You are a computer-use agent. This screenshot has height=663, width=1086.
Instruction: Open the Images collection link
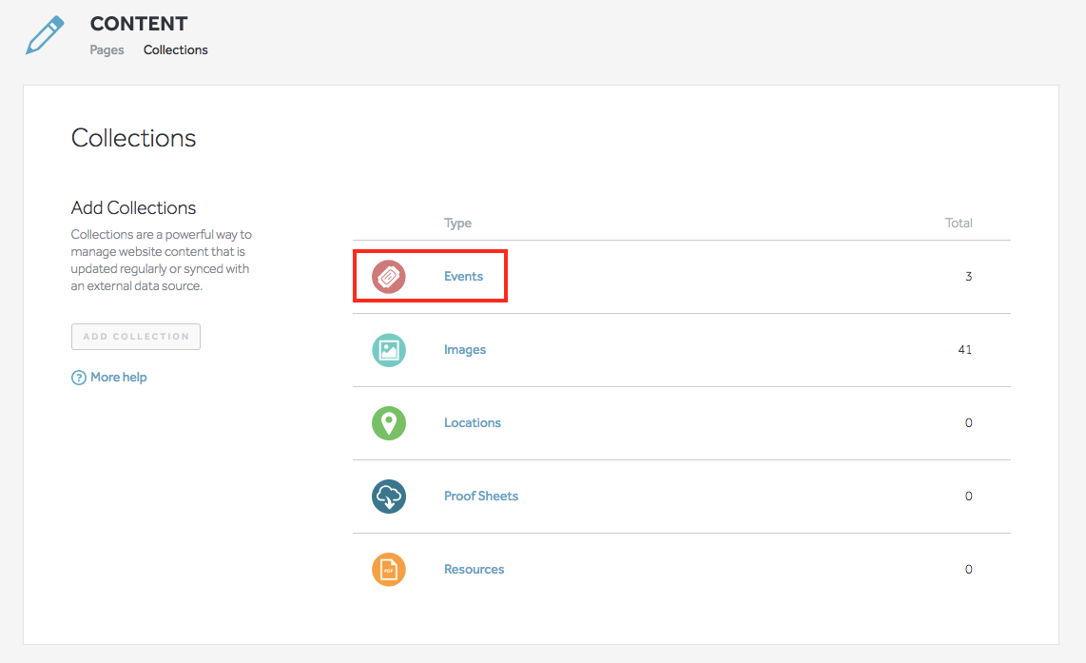coord(465,350)
